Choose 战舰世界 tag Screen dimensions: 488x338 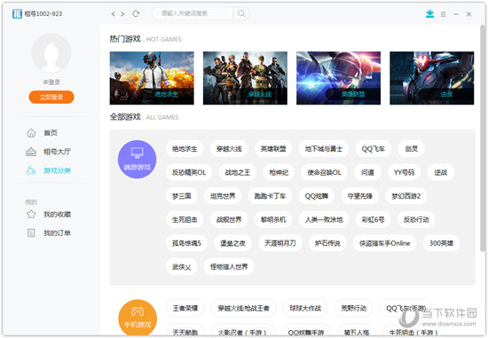pyautogui.click(x=229, y=220)
